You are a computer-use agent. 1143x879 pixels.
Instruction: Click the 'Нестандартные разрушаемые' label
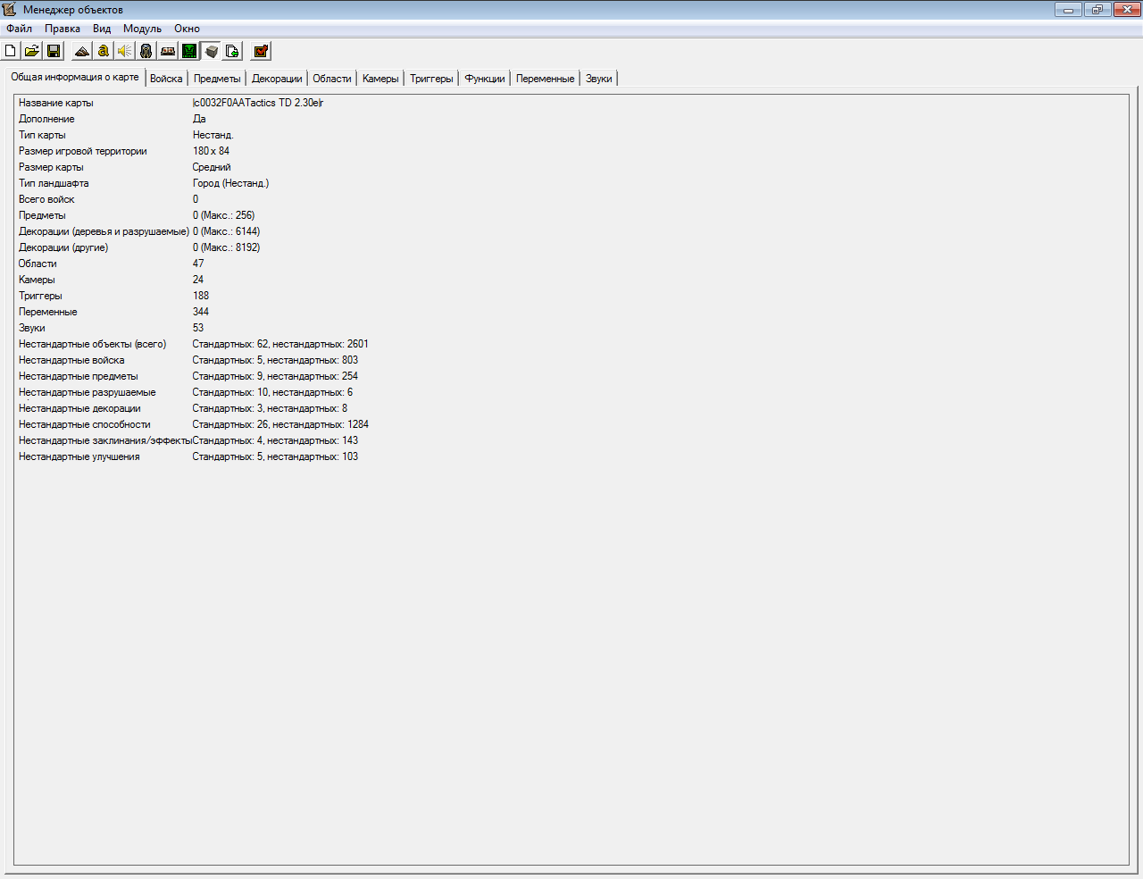pos(88,392)
